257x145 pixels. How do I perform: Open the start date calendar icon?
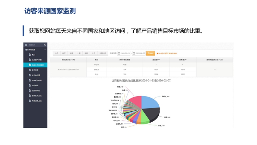118,53
